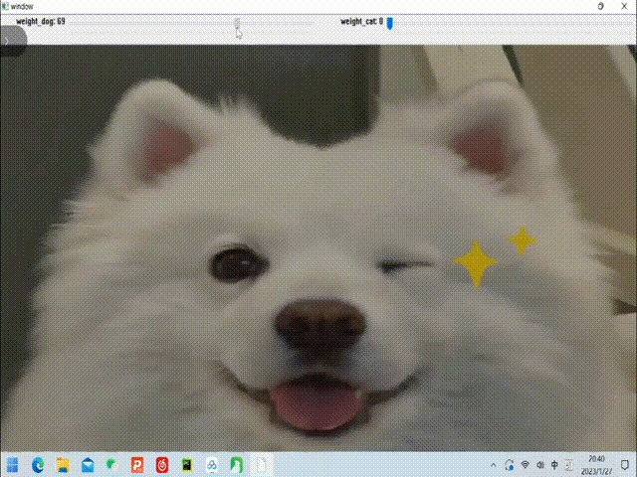Open the Windows Start menu
The image size is (637, 477).
tap(13, 465)
